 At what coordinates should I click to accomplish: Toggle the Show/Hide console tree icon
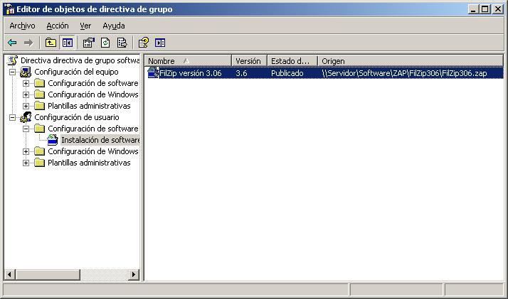point(67,43)
